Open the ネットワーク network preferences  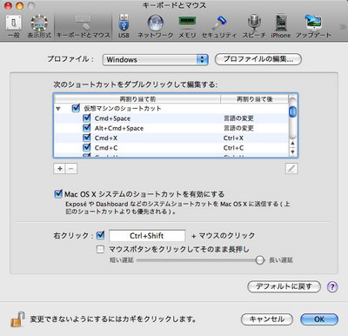click(155, 27)
